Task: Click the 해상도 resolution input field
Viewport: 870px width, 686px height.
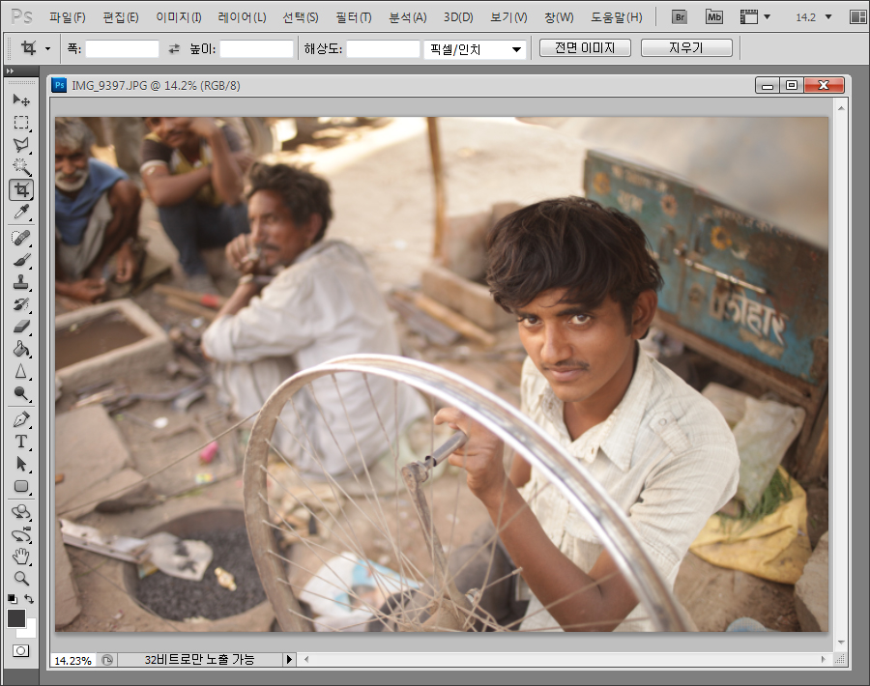Action: pos(383,49)
